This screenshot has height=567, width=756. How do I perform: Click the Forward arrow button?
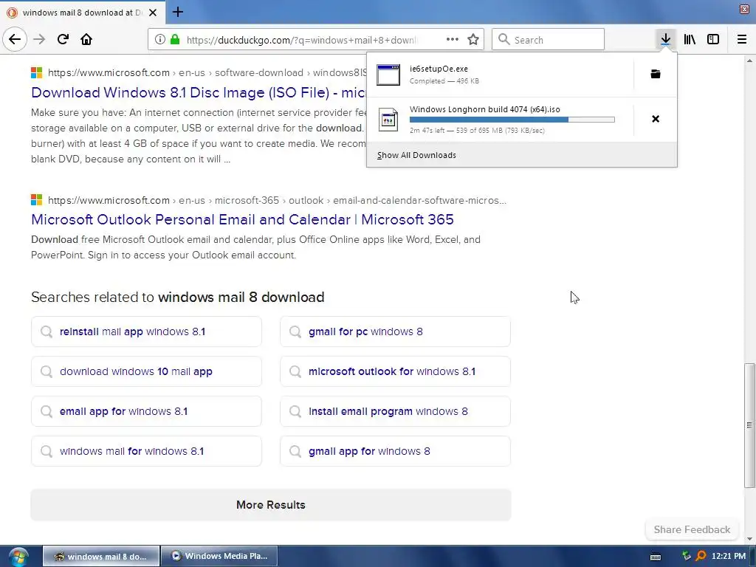click(39, 39)
